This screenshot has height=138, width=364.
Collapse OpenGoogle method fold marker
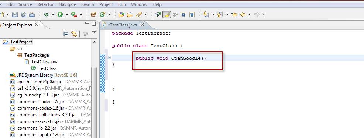(x=109, y=58)
